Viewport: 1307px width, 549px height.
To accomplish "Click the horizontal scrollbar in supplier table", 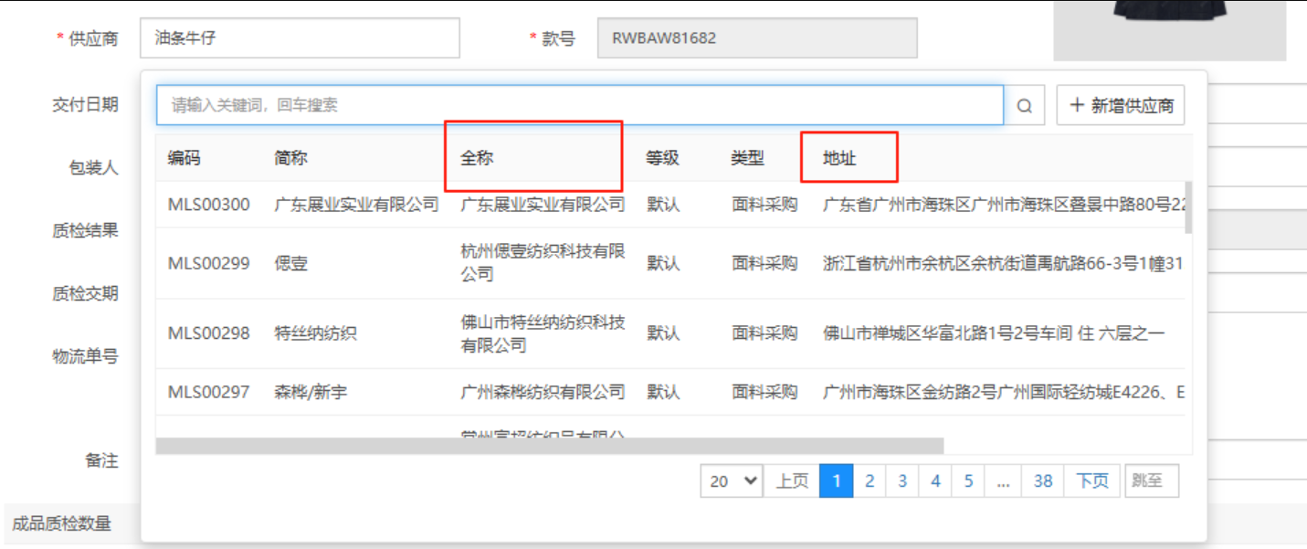I will point(548,446).
